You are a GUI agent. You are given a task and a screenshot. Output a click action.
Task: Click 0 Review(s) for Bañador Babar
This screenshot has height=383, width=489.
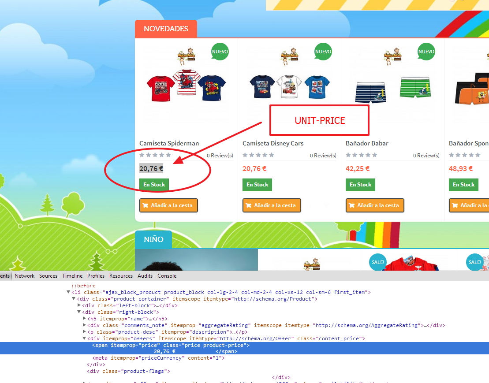(426, 156)
